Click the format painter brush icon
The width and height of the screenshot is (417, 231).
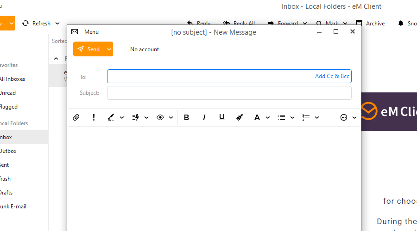coord(240,117)
